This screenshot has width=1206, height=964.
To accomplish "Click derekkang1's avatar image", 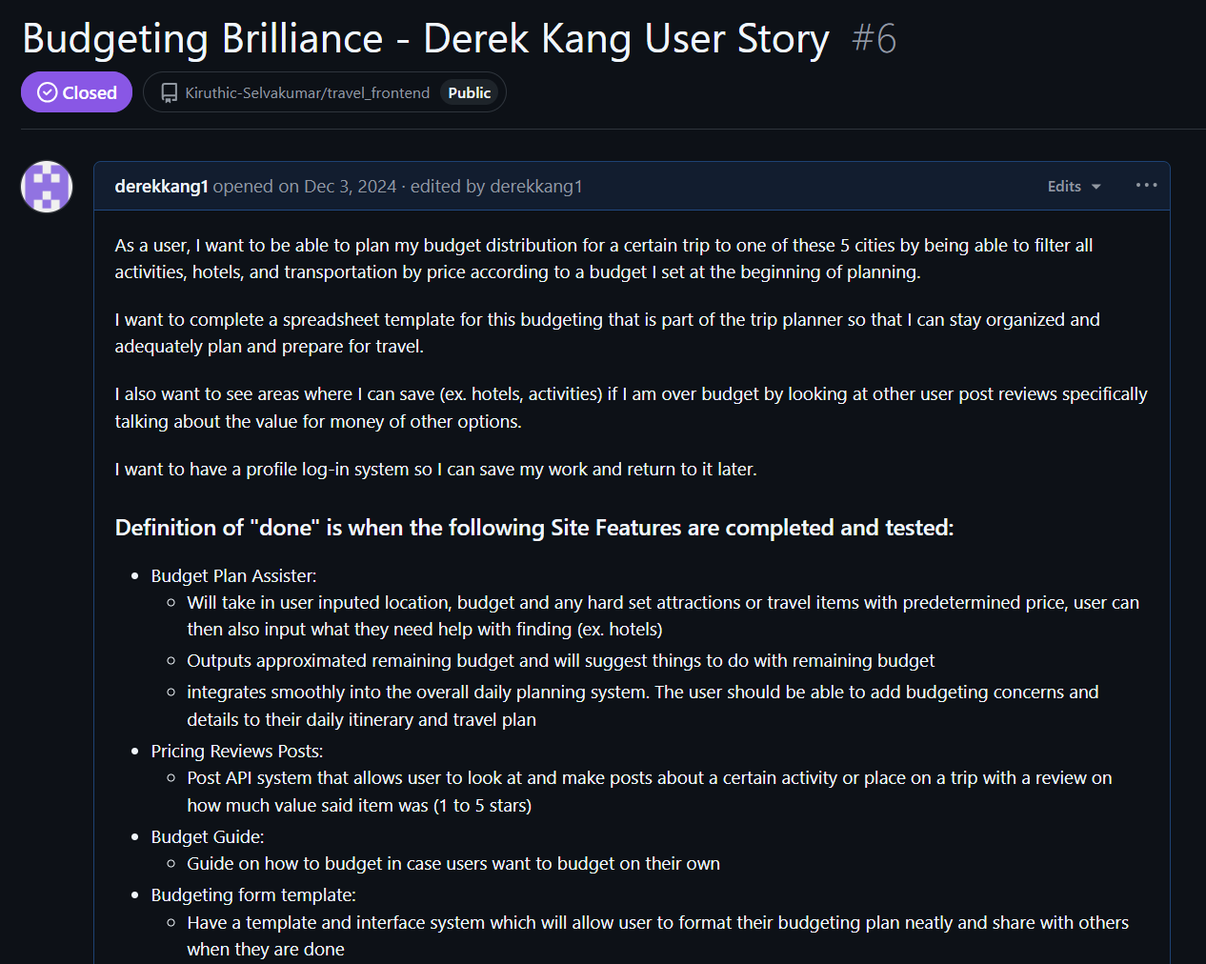I will click(x=47, y=187).
